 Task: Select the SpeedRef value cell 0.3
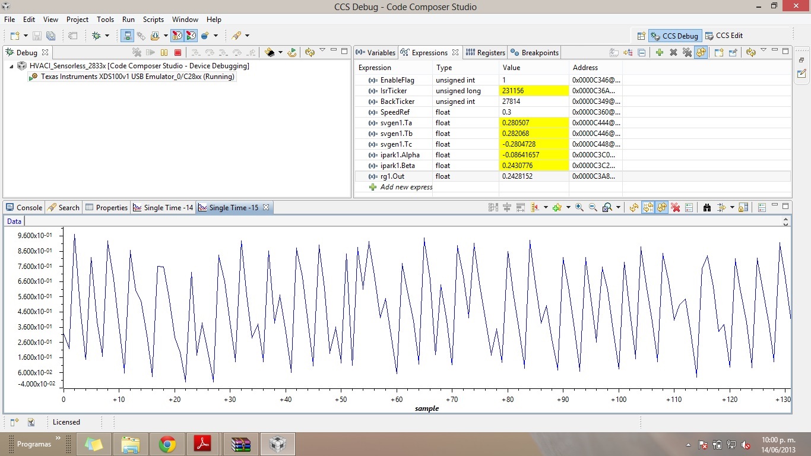506,112
